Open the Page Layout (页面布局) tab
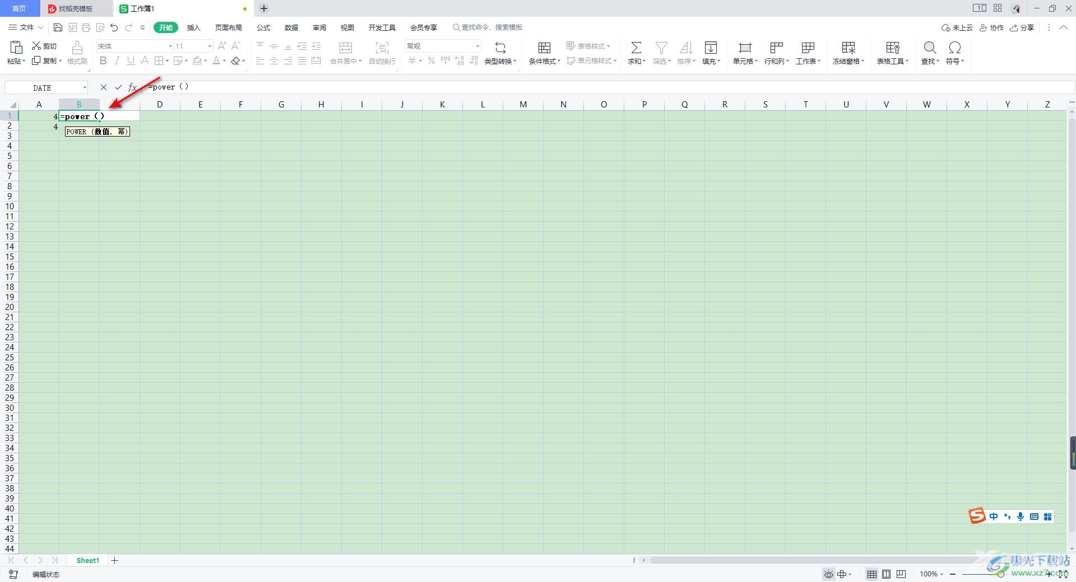The image size is (1076, 582). pos(229,27)
